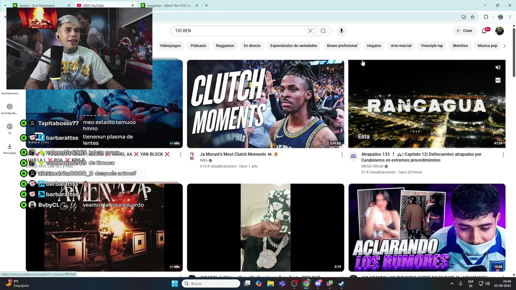Open options menu for the ANUEL AA mix
516x290 pixels.
[181, 155]
